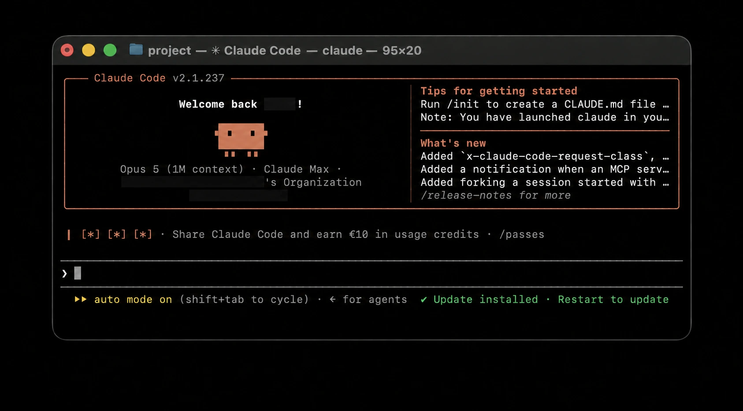743x411 pixels.
Task: Click 'auto mode on' status text
Action: click(x=133, y=300)
